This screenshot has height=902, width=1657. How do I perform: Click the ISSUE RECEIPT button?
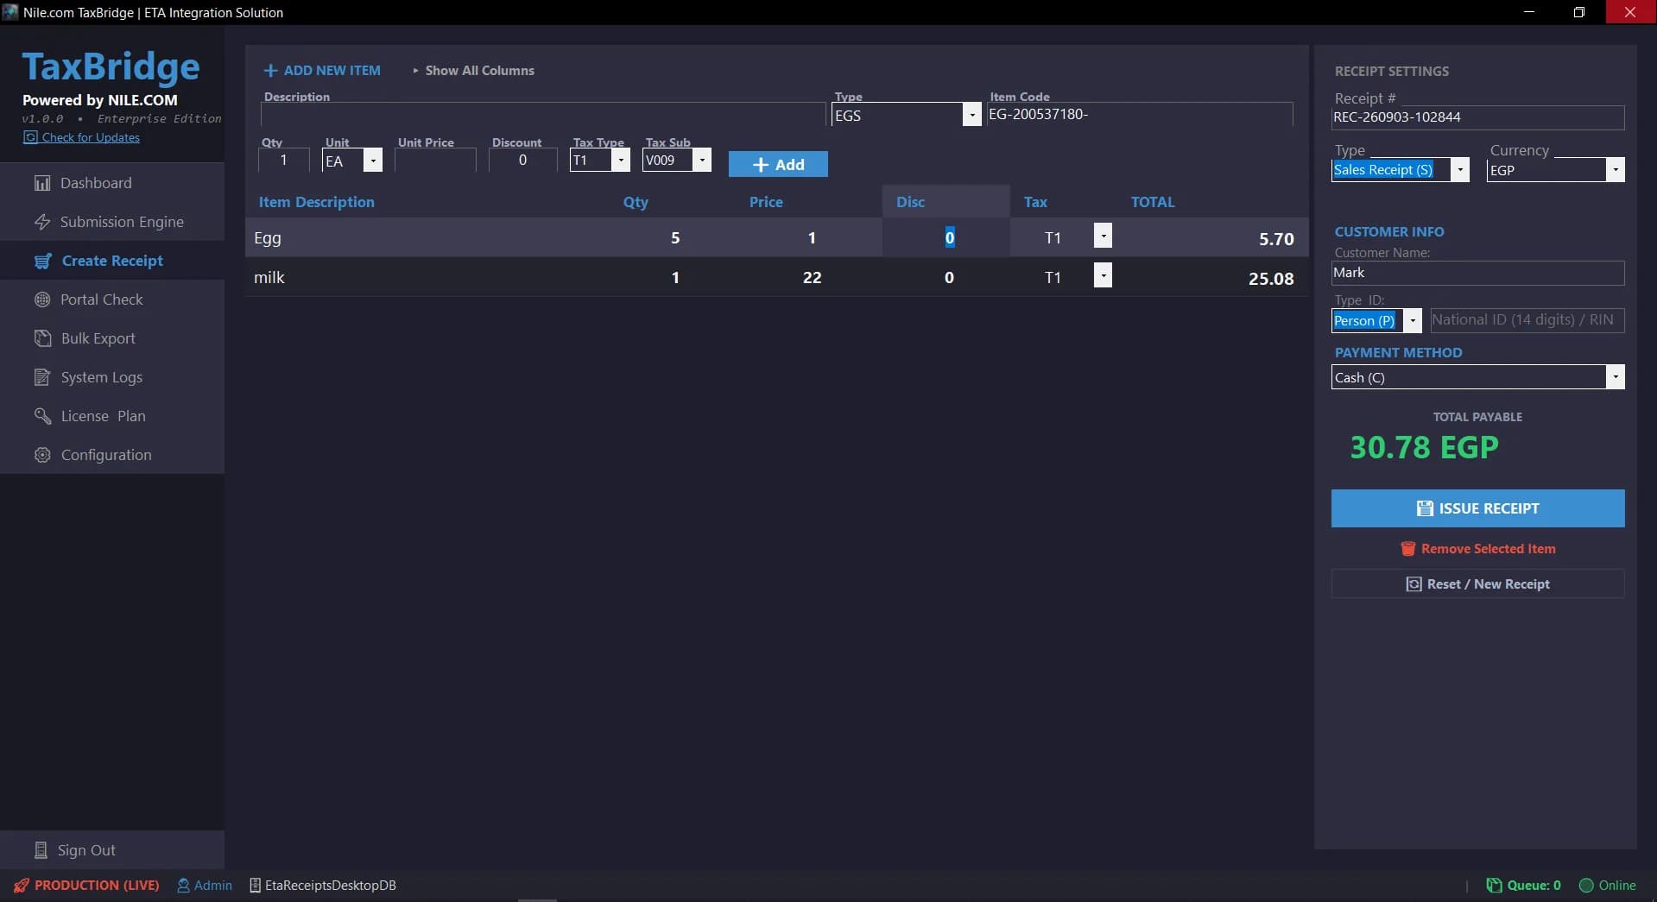[1477, 508]
